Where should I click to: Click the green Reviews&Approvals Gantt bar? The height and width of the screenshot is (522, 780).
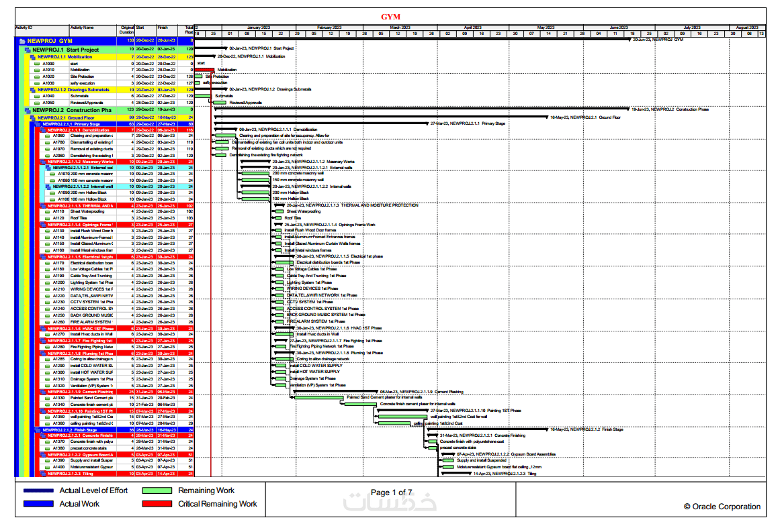(x=220, y=103)
